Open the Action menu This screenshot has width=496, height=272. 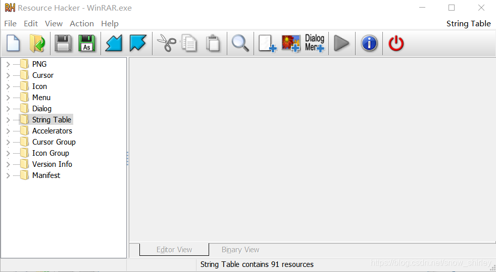pos(82,23)
